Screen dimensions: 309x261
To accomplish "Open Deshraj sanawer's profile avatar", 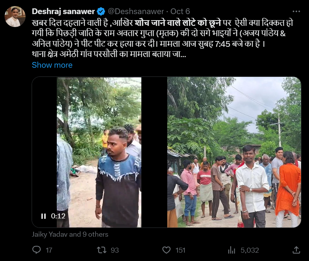I will (15, 16).
